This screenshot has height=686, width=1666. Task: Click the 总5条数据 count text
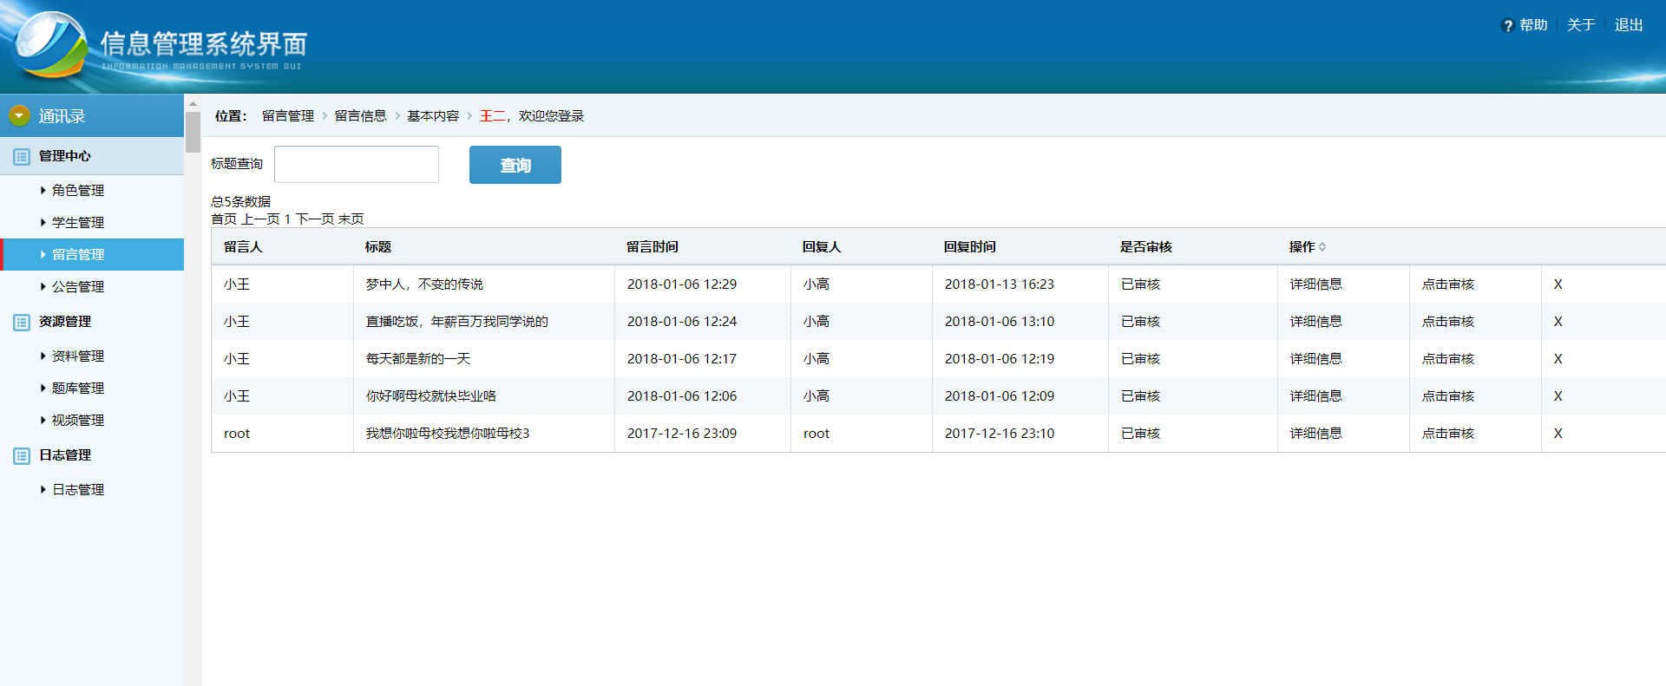click(x=240, y=201)
